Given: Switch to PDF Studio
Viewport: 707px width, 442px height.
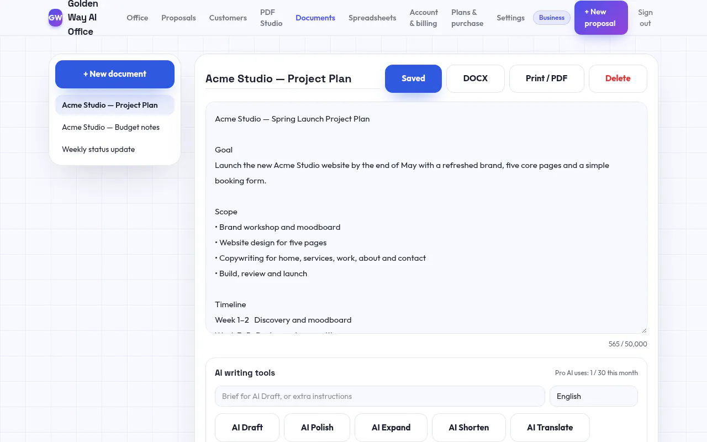Looking at the screenshot, I should tap(271, 18).
